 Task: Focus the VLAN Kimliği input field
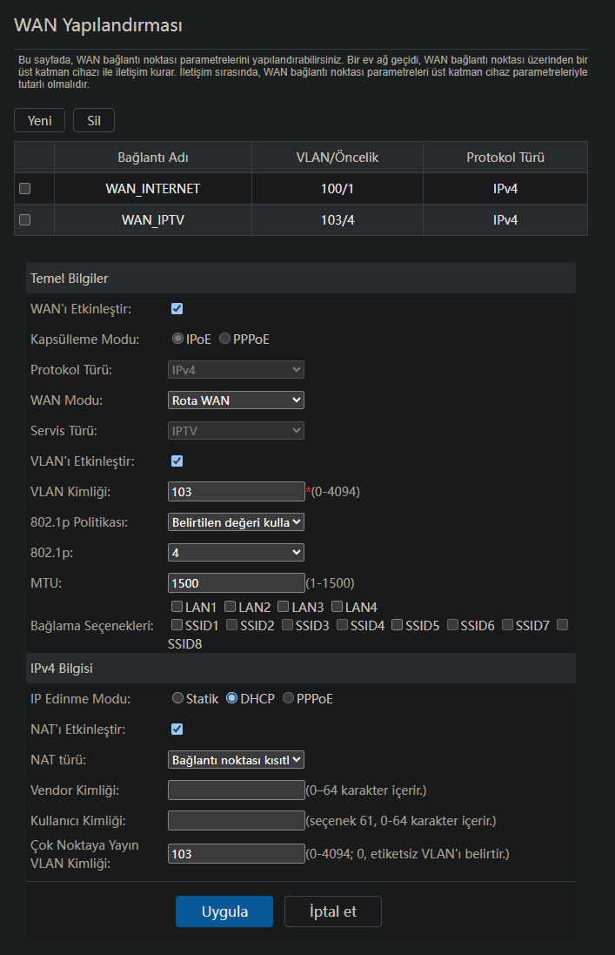tap(236, 492)
